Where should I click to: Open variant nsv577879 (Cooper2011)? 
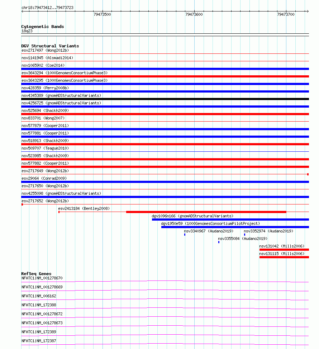point(45,126)
